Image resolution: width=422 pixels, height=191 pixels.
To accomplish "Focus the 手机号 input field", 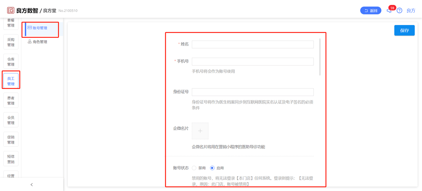I will (x=253, y=62).
